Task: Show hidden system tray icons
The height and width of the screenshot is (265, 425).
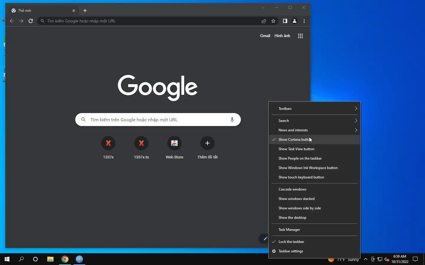Action: point(366,259)
